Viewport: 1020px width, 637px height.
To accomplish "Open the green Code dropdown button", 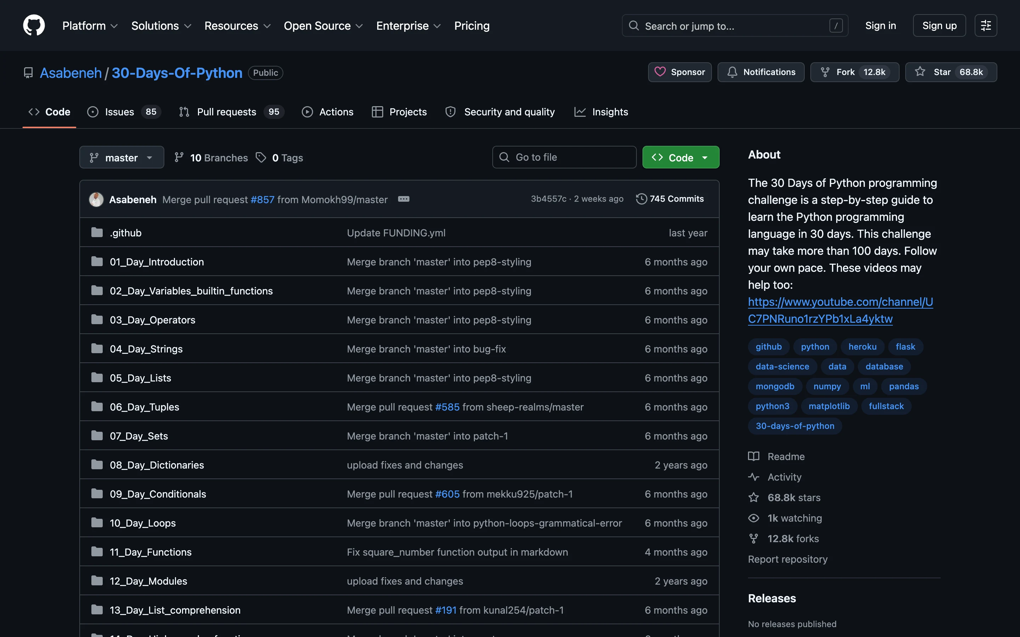I will [x=681, y=157].
